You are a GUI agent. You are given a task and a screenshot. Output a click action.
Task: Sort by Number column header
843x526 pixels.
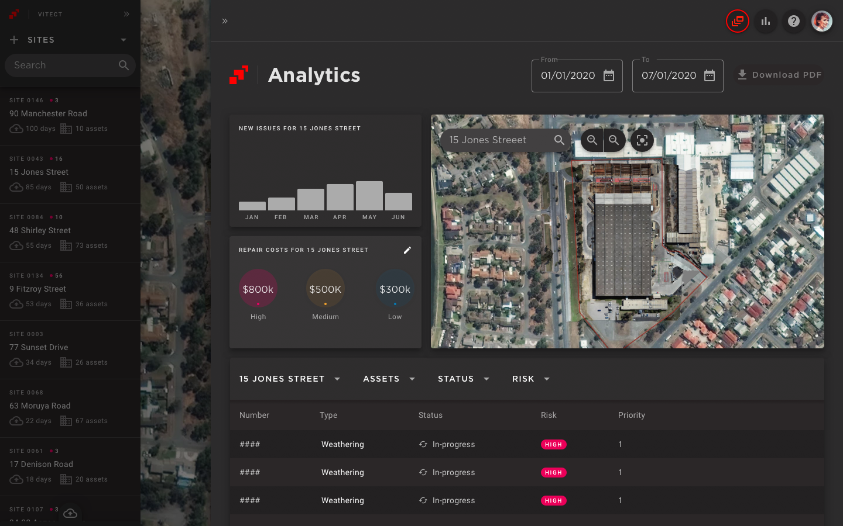pyautogui.click(x=254, y=415)
